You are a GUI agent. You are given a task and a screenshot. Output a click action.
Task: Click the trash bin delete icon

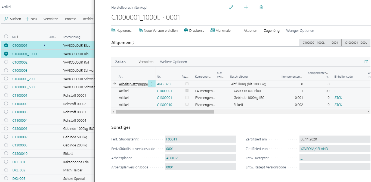[261, 7]
